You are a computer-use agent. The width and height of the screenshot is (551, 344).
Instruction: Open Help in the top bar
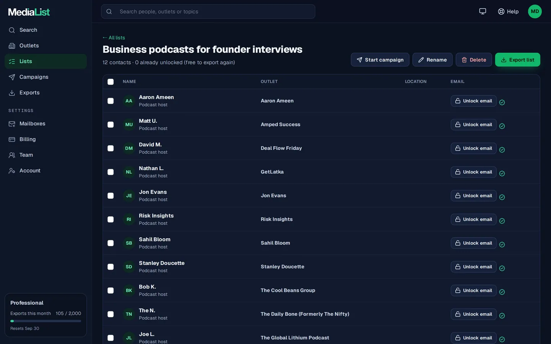(508, 11)
